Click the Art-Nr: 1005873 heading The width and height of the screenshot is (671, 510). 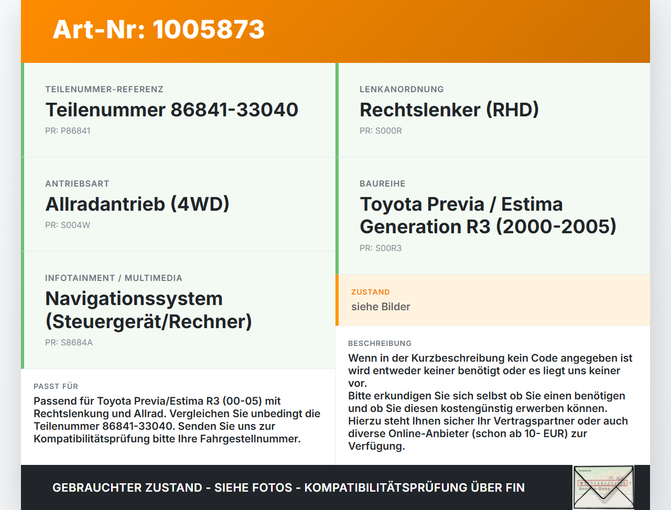click(x=159, y=29)
